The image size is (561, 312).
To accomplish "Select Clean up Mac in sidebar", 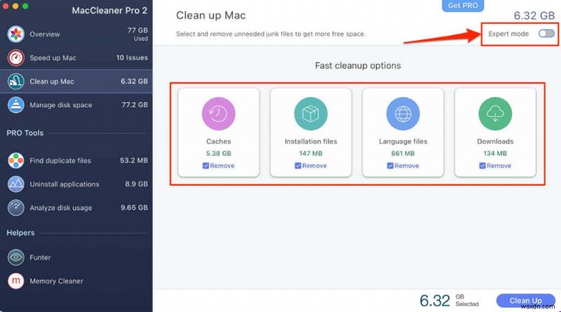I will (76, 81).
